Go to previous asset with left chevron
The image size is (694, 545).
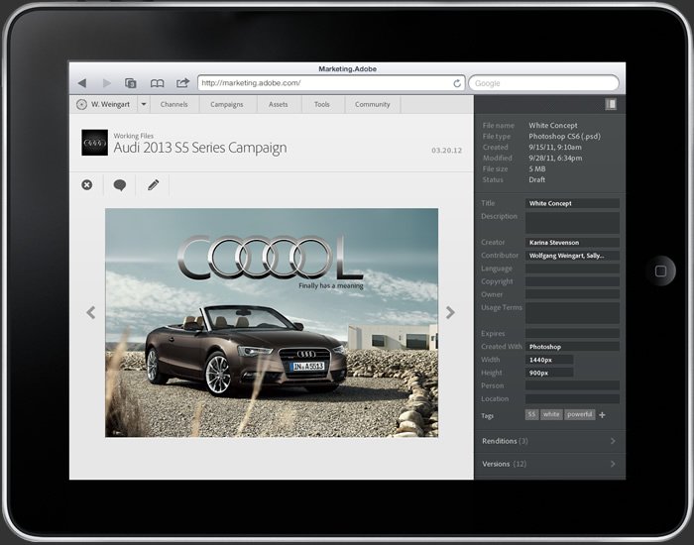pos(91,312)
